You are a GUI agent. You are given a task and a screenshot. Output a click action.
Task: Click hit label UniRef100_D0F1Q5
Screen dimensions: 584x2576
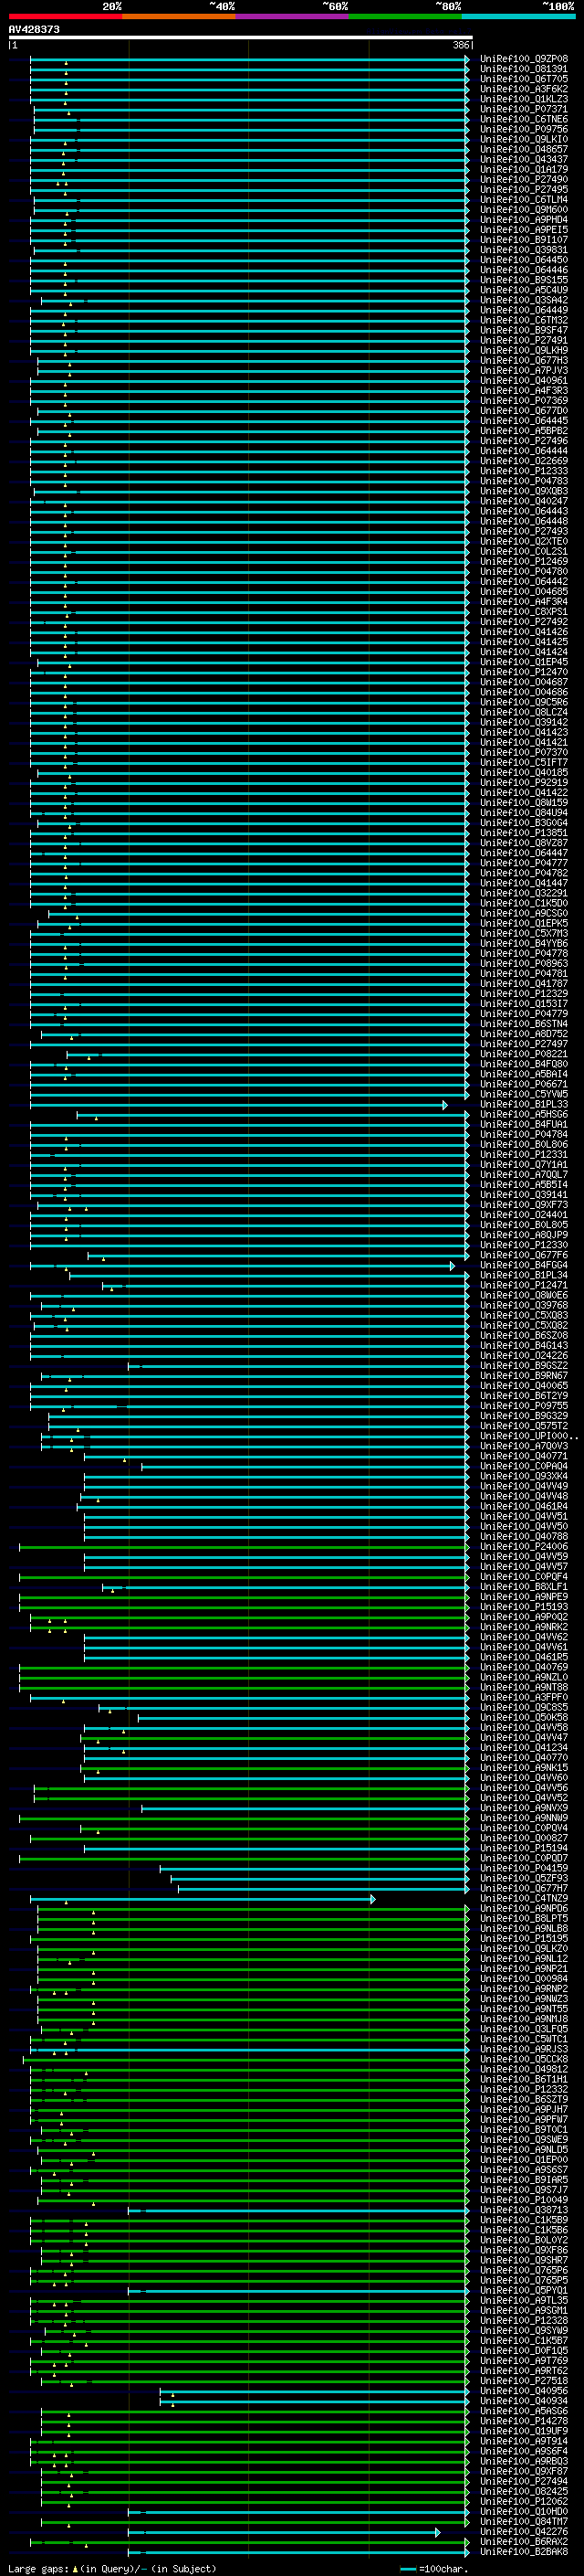pos(524,2350)
